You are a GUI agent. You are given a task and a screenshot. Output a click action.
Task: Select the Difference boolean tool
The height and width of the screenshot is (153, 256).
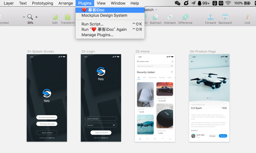(185, 17)
